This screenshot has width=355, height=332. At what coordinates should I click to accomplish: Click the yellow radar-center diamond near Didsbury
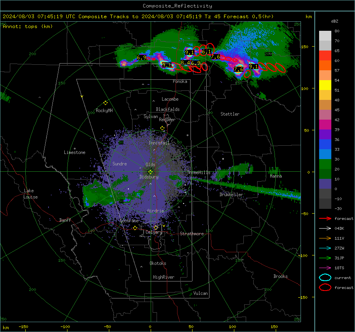coord(150,172)
